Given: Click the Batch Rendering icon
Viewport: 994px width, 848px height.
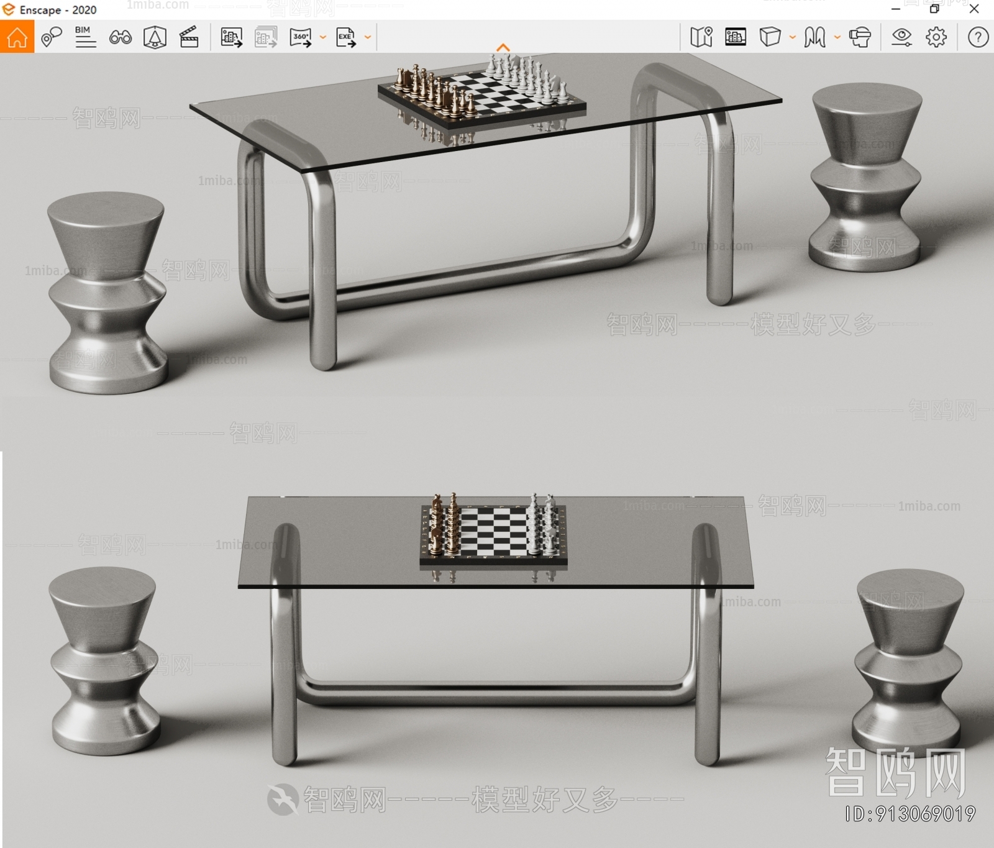Looking at the screenshot, I should [266, 37].
